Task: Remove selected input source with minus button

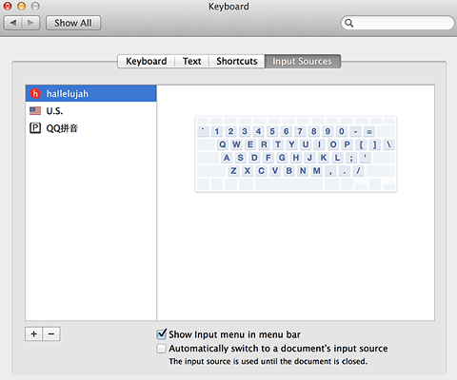Action: click(51, 333)
